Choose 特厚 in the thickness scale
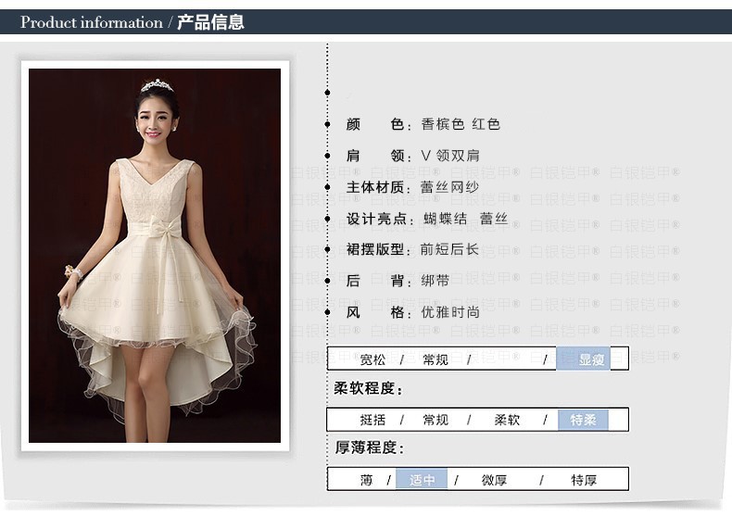 [x=584, y=480]
